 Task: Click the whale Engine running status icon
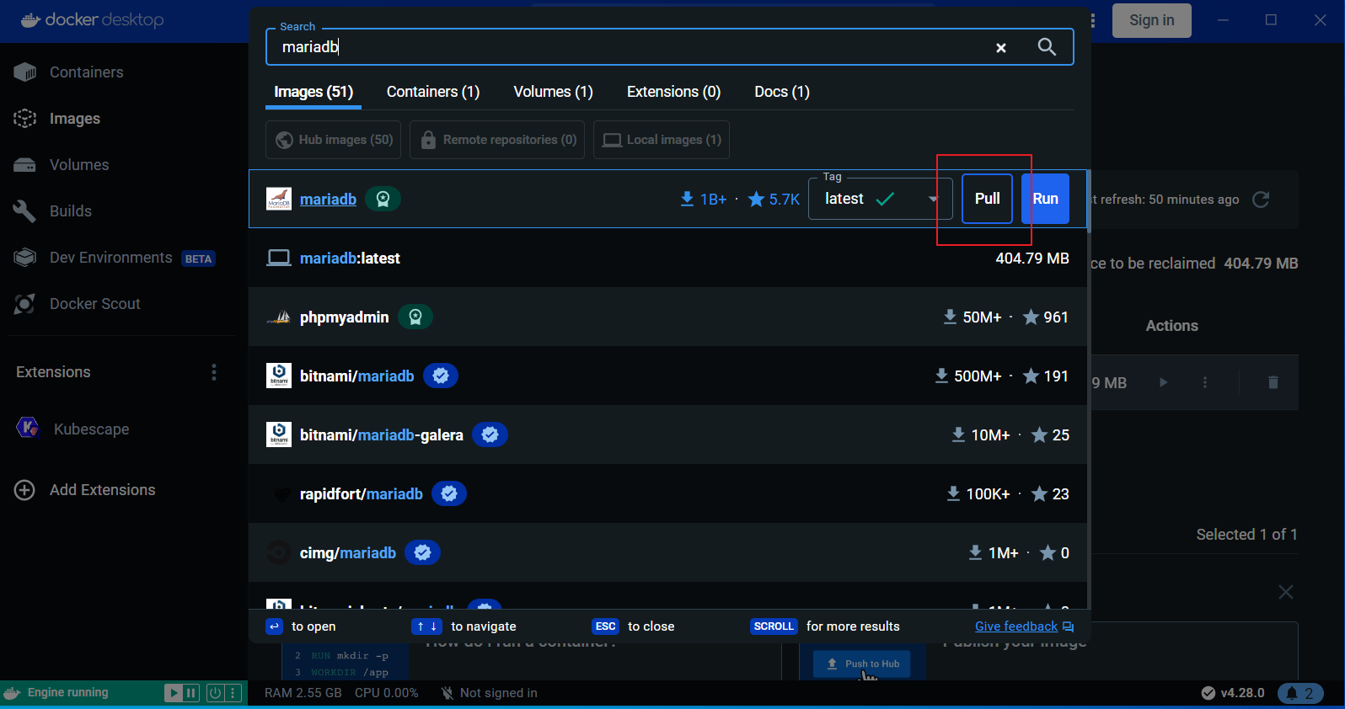(12, 693)
